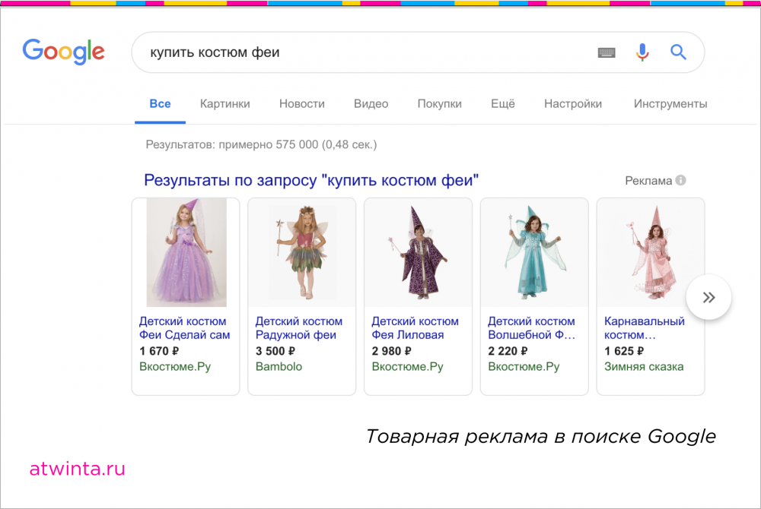Click the dark purple robe costume thumbnail
This screenshot has width=761, height=509.
tap(419, 252)
